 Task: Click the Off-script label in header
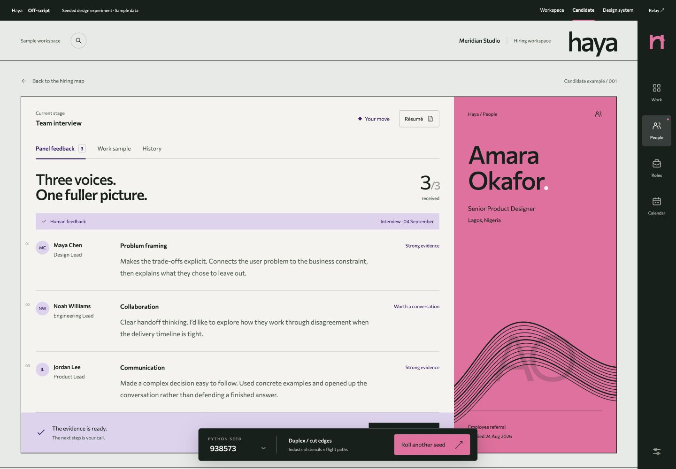click(x=39, y=10)
